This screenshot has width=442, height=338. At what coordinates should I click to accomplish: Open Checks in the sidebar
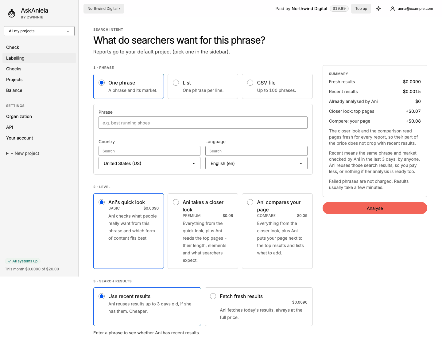[x=39, y=69]
